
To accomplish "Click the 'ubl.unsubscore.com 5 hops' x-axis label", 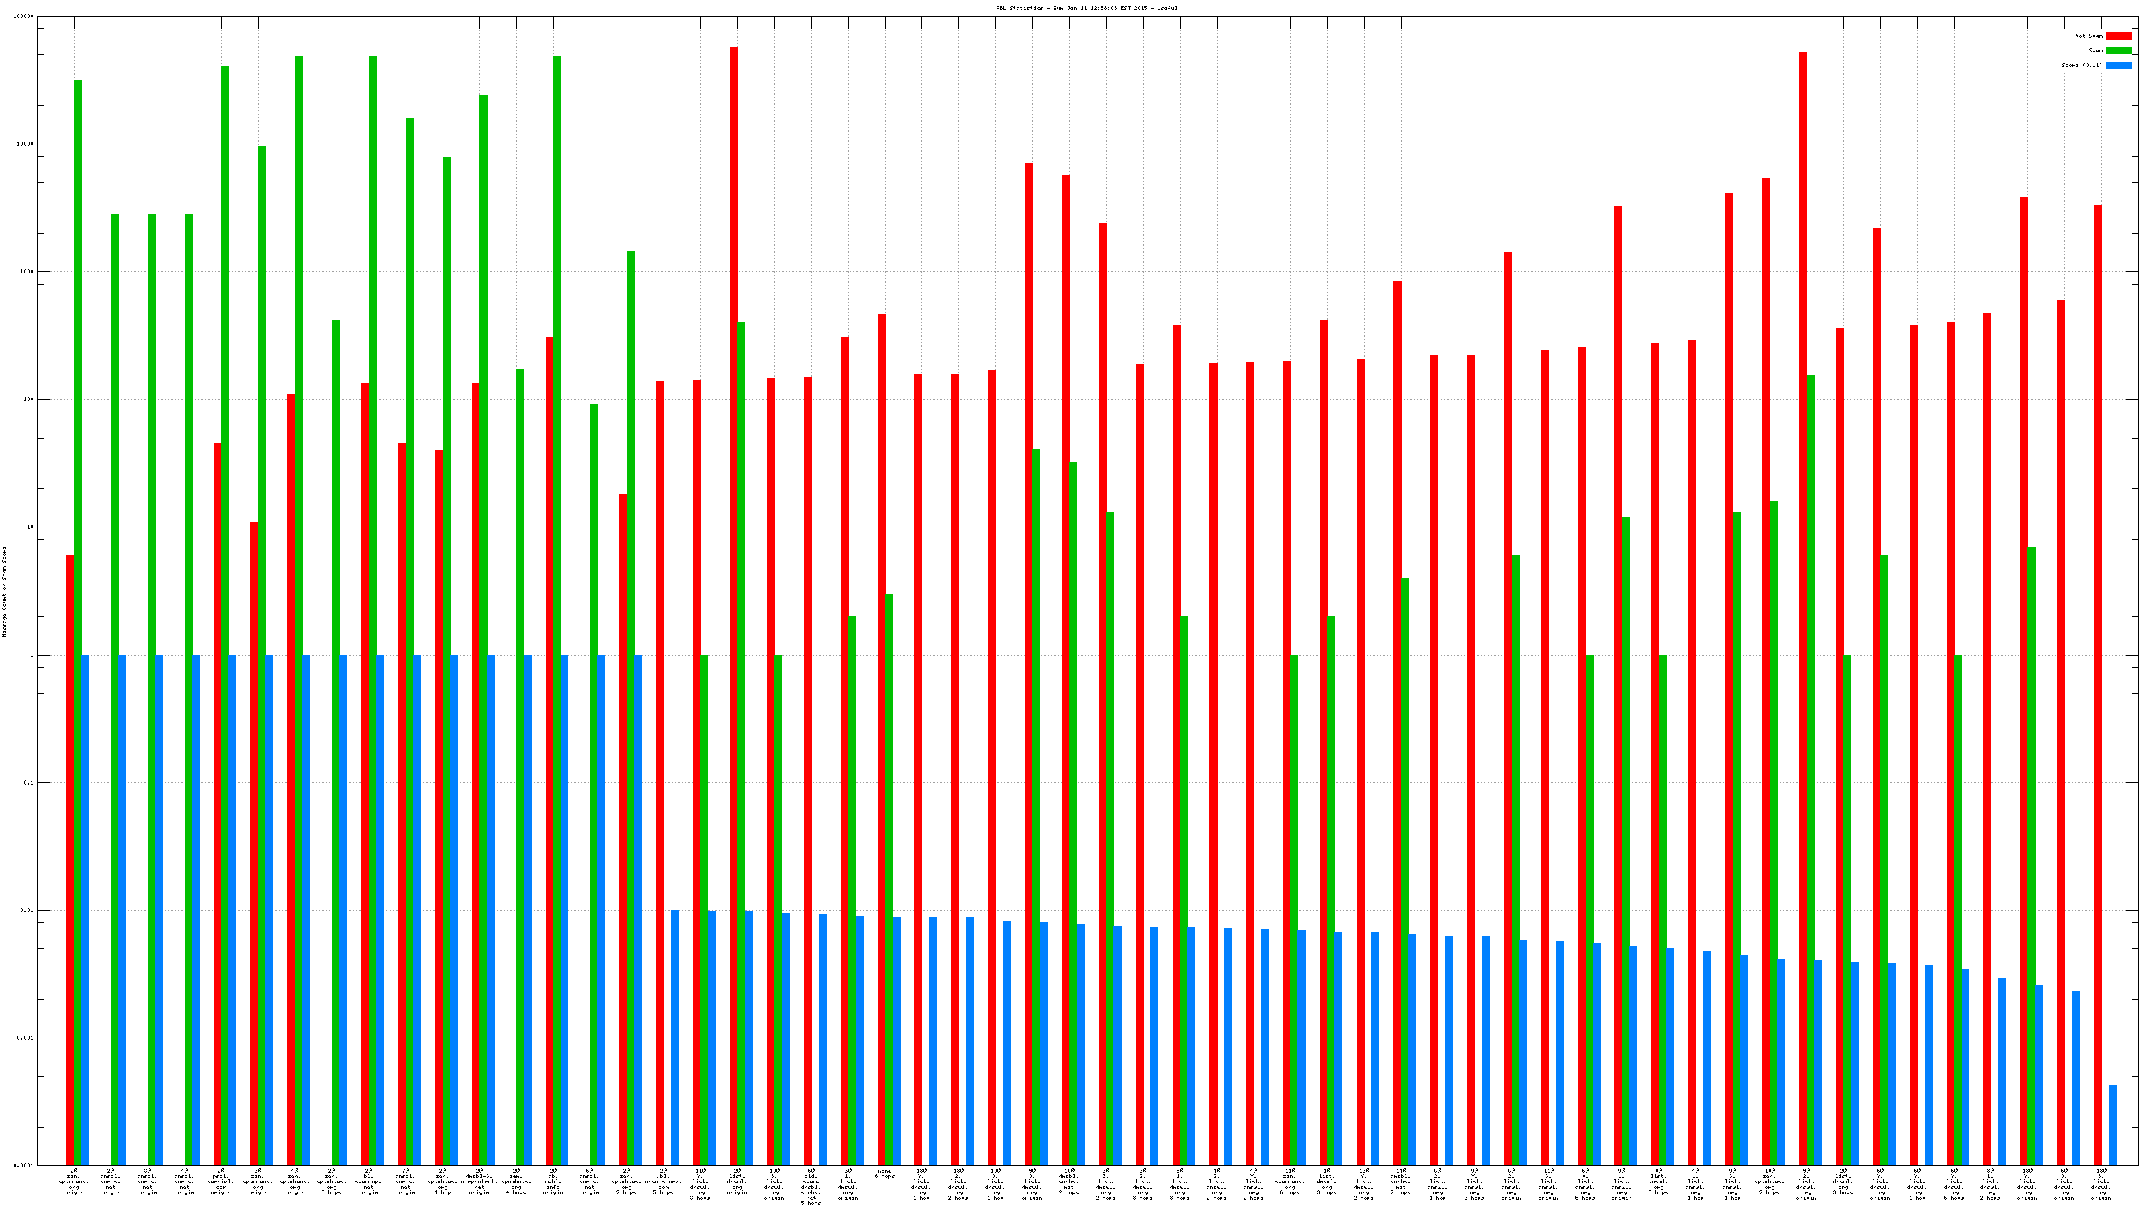I will coord(664,1181).
